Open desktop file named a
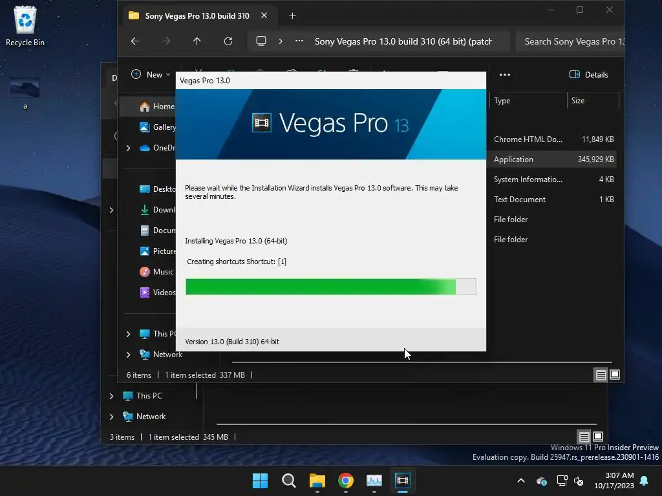 25,93
